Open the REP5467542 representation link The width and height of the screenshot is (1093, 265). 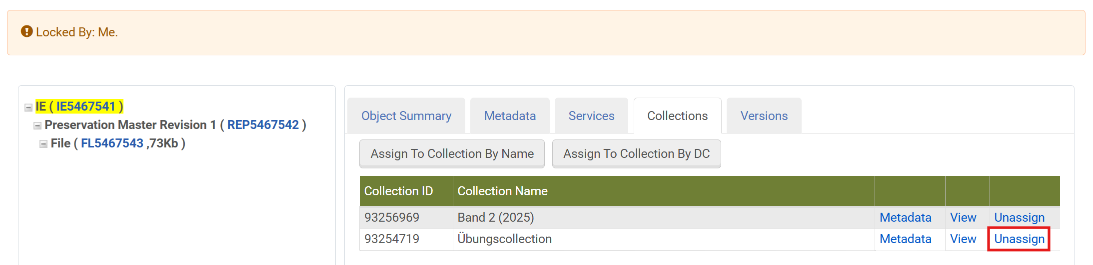[263, 125]
